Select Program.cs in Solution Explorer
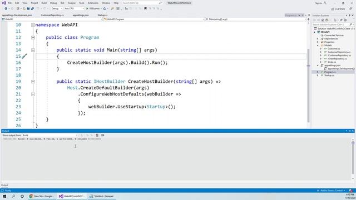This screenshot has height=200, width=356. 330,72
